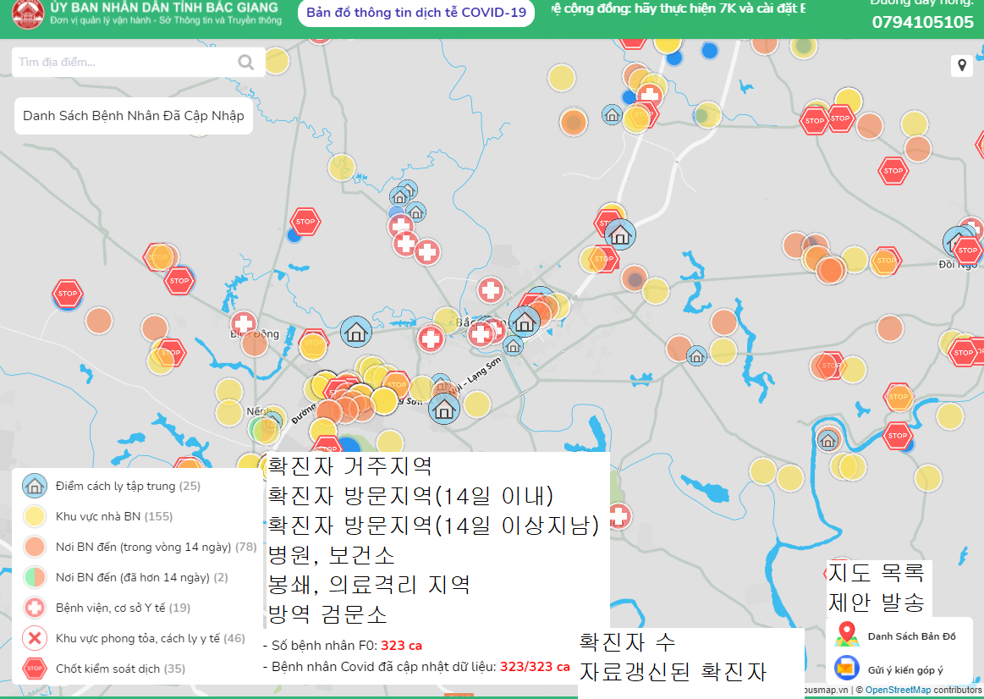Click an orange visited-location circle marker

(574, 122)
